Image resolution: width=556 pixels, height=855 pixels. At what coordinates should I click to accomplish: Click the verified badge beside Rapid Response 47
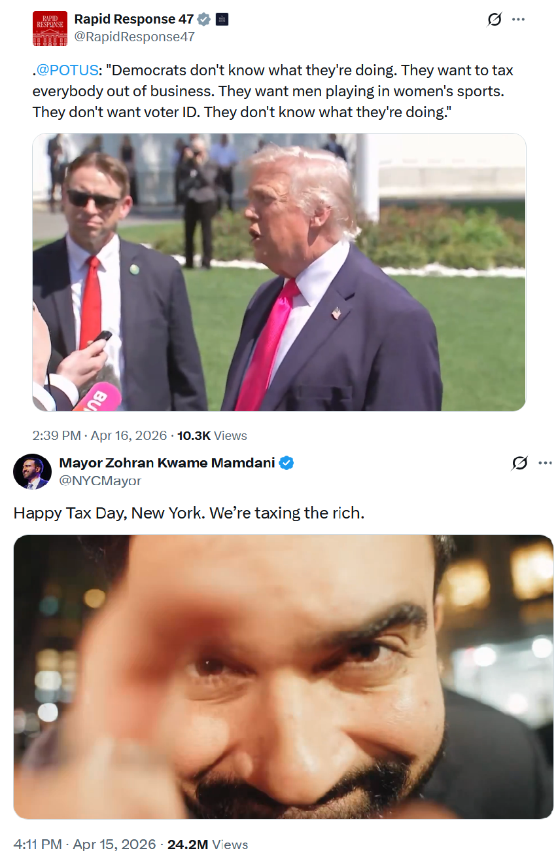pos(204,20)
